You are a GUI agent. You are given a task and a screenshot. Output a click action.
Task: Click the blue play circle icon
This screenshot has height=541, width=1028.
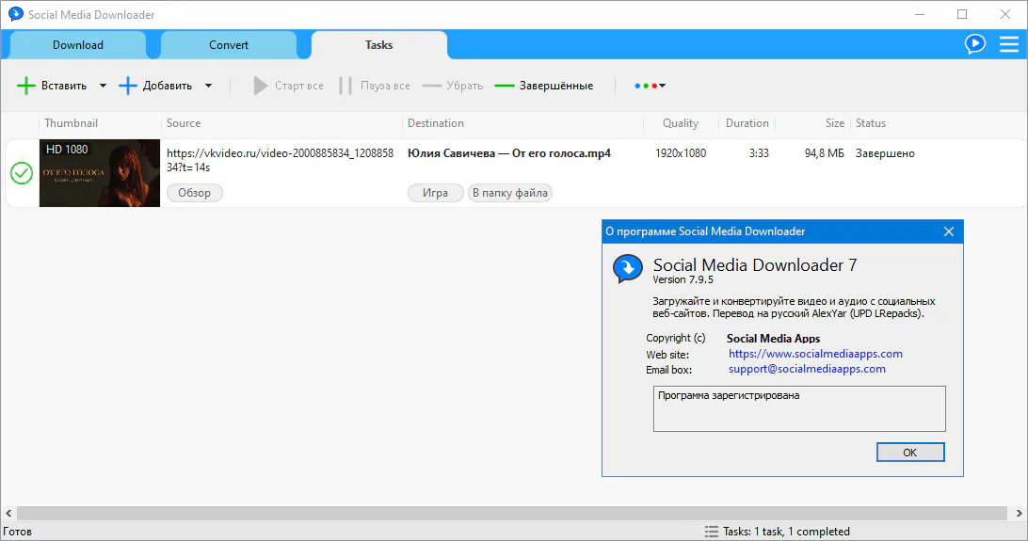tap(975, 43)
